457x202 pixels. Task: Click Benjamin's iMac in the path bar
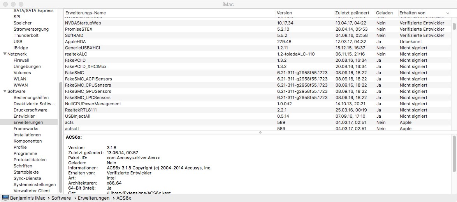[x=28, y=198]
